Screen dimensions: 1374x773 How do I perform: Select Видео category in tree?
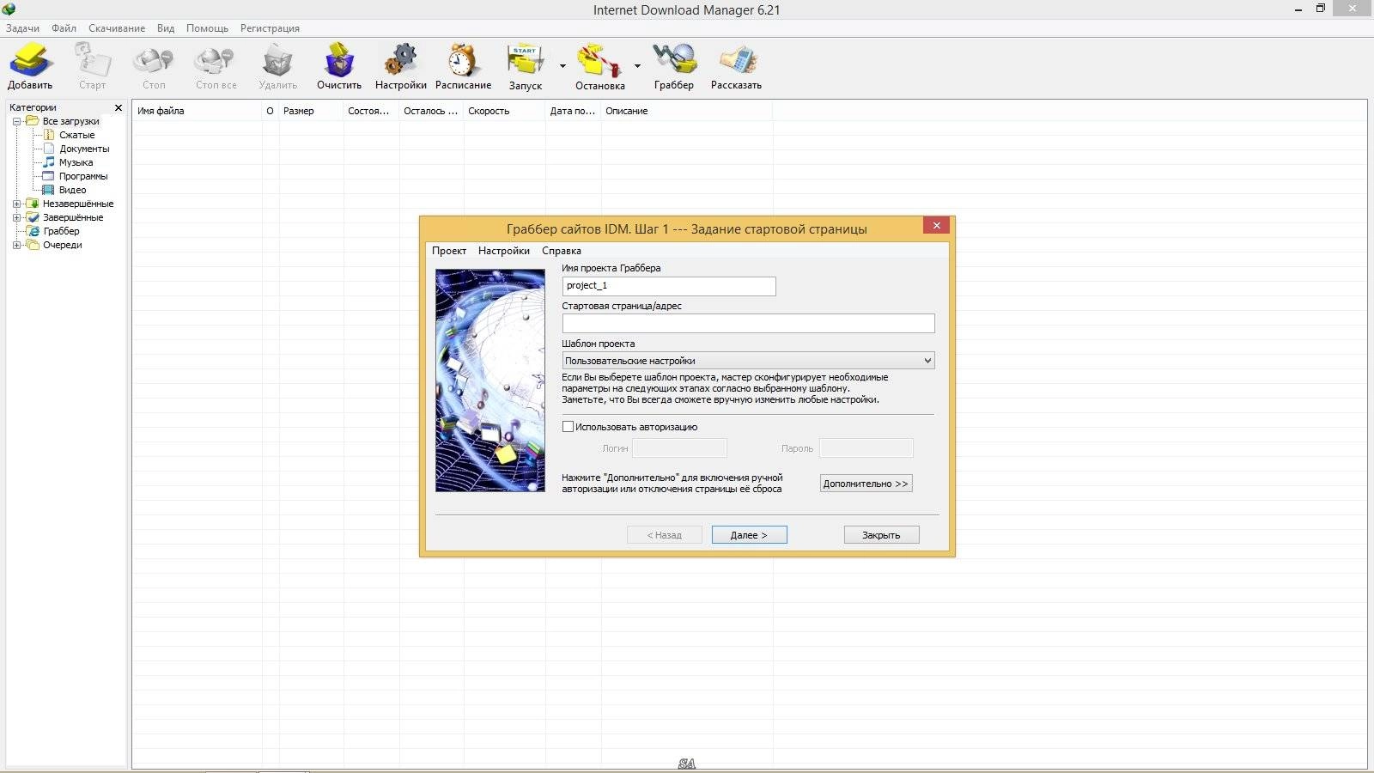[x=72, y=190]
